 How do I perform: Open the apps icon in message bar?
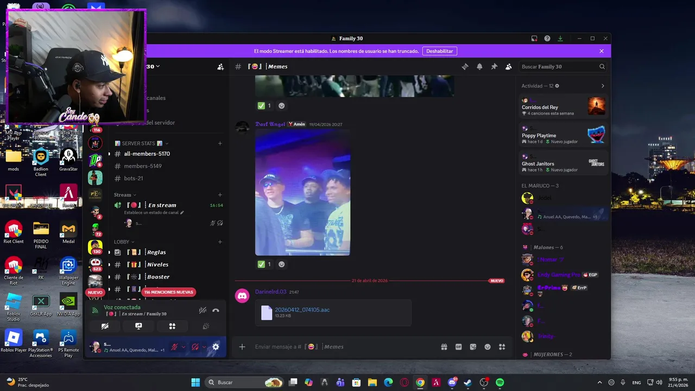click(502, 347)
